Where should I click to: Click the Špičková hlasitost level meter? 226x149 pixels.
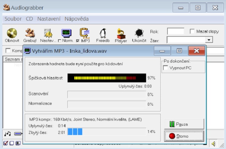coord(107,78)
